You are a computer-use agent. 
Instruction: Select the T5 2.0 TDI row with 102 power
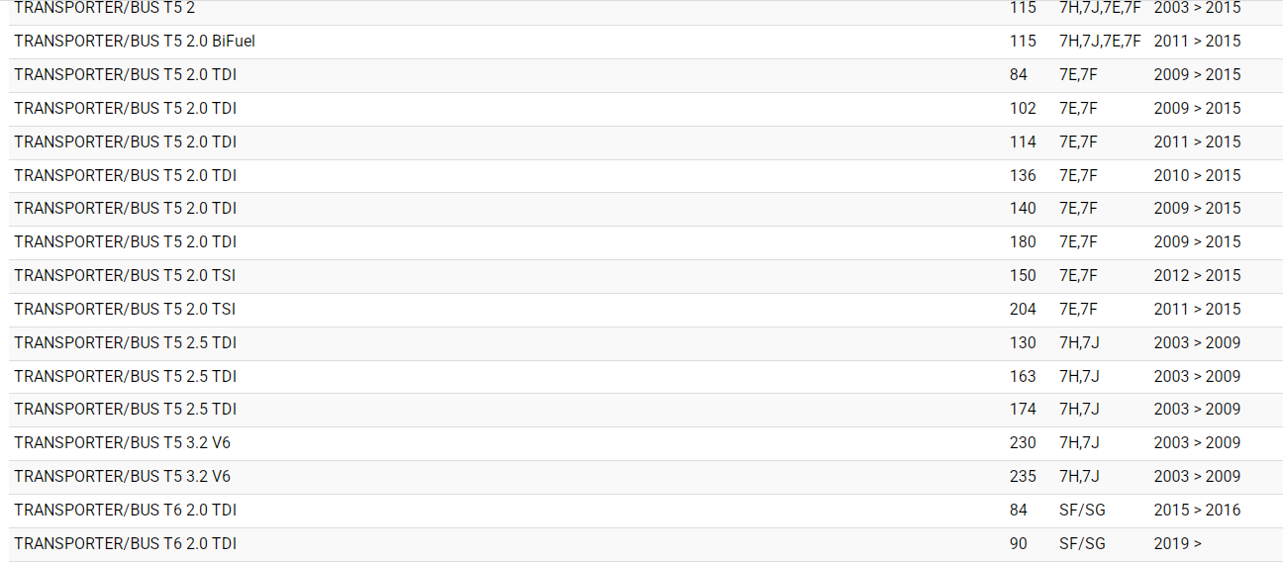point(125,109)
